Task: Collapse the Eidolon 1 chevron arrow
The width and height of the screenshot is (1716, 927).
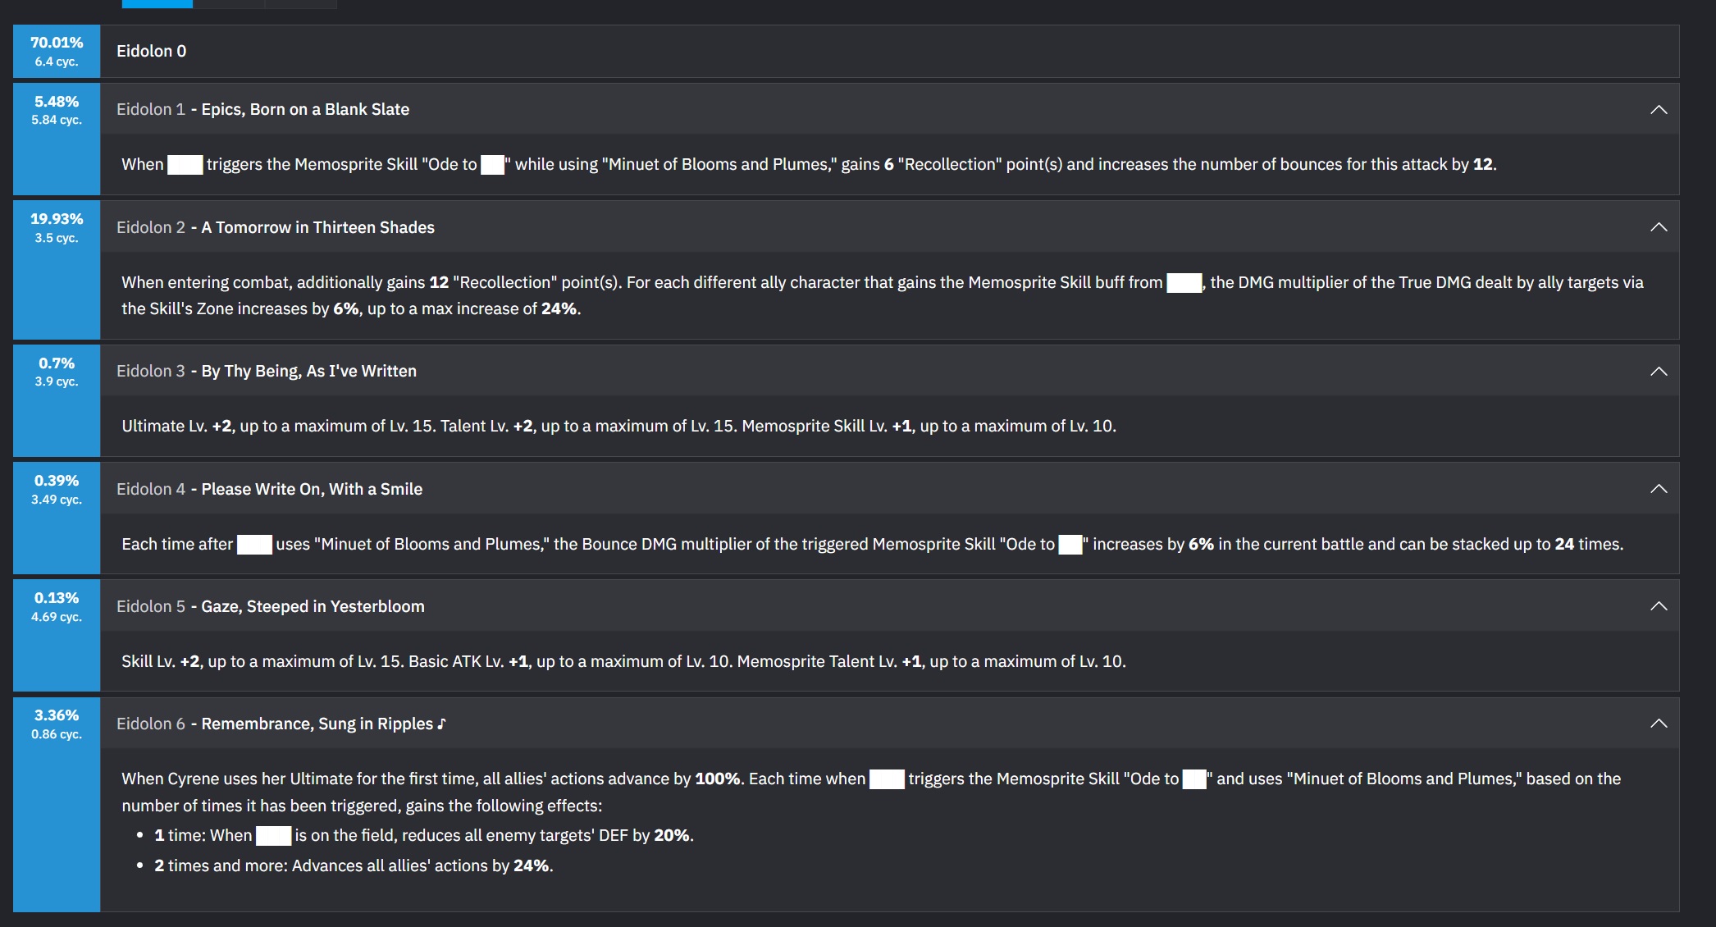Action: (x=1659, y=109)
